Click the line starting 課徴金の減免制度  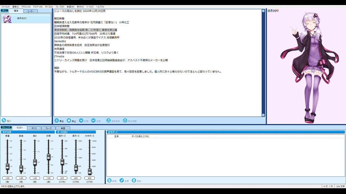tap(82, 45)
